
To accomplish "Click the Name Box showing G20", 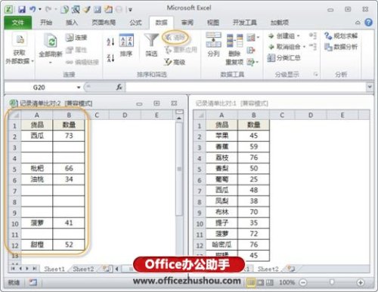I will click(x=40, y=88).
